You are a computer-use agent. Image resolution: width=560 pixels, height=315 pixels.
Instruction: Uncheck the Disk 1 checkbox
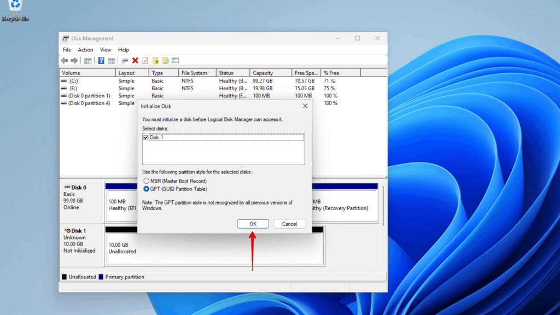[146, 137]
